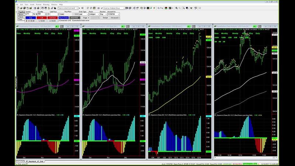Screen dimensions: 295x166
Task: Open the Route dropdown
Action: pyautogui.click(x=94, y=14)
